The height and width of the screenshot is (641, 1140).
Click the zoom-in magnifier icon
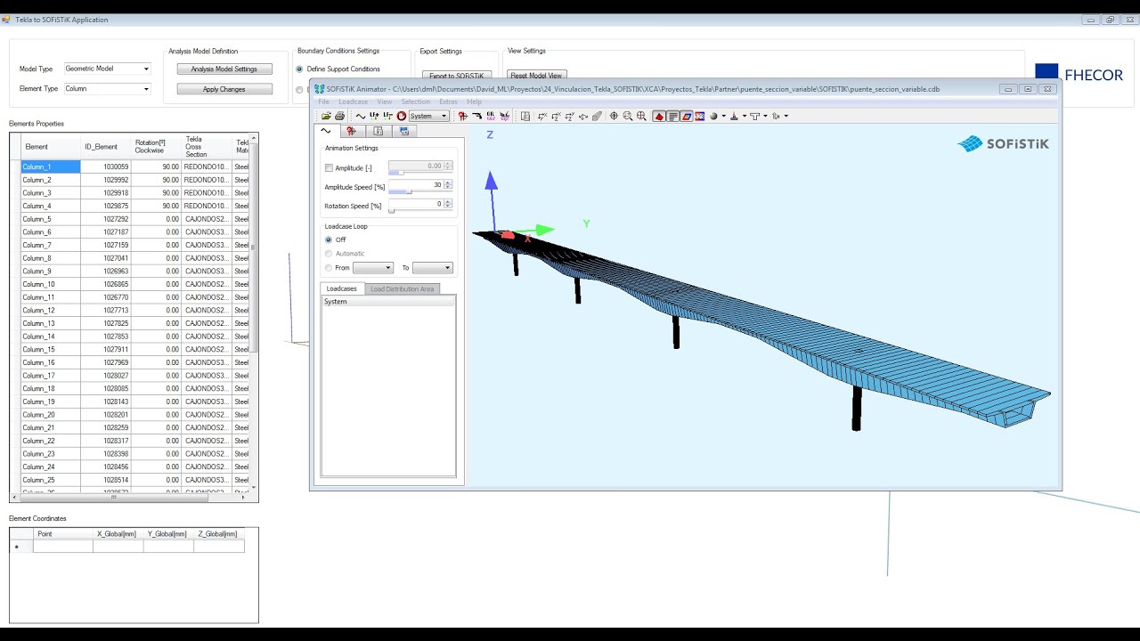point(641,116)
